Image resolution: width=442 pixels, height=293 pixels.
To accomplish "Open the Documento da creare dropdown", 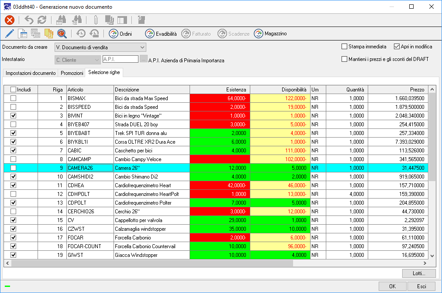I will [100, 47].
